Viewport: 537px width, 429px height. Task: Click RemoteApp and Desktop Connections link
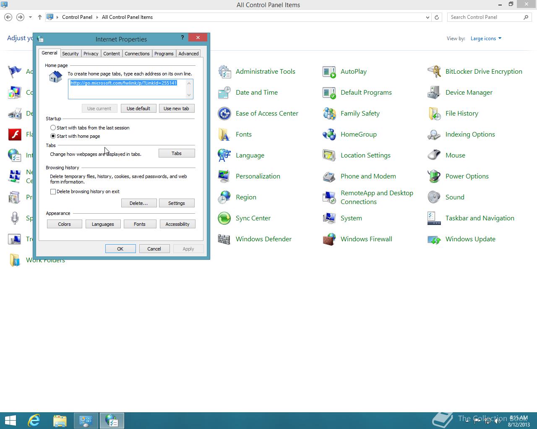click(377, 197)
